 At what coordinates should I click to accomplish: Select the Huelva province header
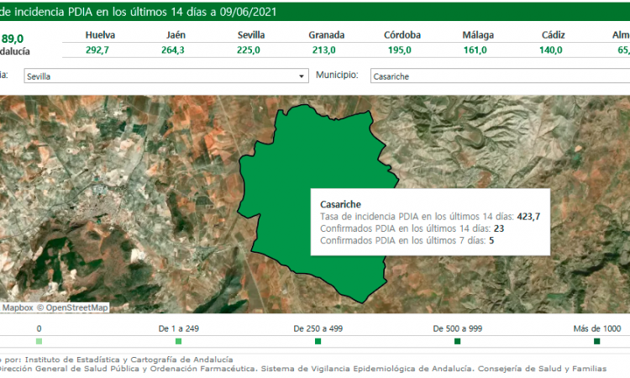100,35
